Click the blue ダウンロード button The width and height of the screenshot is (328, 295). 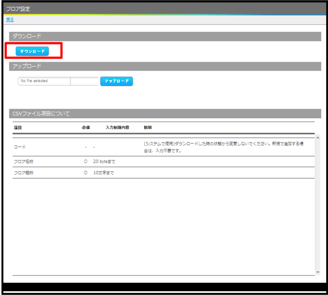[x=32, y=51]
